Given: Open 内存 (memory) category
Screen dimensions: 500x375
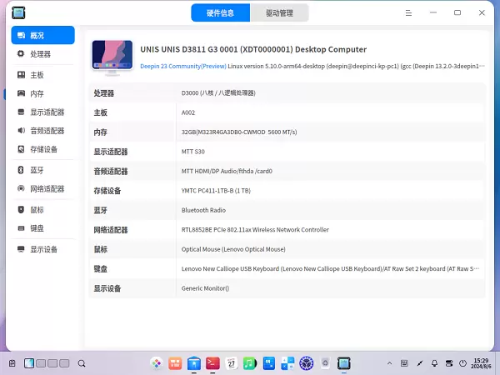Looking at the screenshot, I should (37, 93).
